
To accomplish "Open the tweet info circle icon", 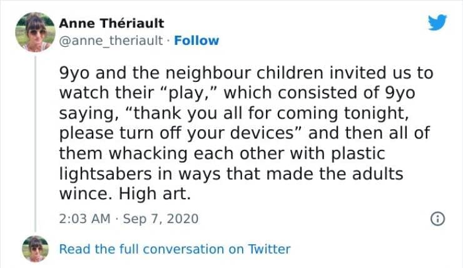I will point(436,219).
